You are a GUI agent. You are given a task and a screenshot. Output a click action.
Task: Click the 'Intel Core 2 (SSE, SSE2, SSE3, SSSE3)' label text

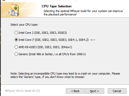43,33
